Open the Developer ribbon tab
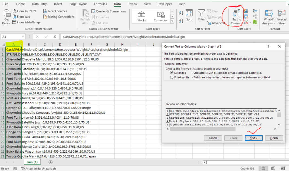This screenshot has height=171, width=289. 165,4
